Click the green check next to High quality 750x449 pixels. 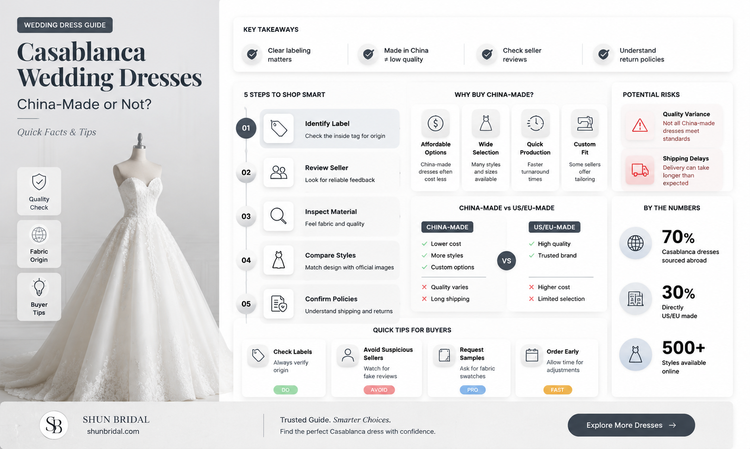(x=531, y=244)
